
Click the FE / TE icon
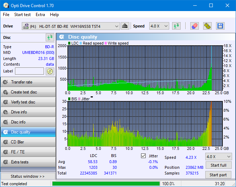point(6,152)
